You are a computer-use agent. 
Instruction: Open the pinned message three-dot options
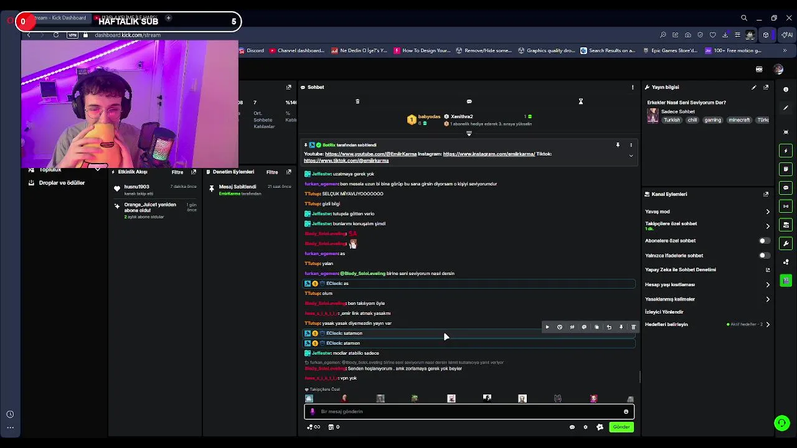click(x=631, y=145)
